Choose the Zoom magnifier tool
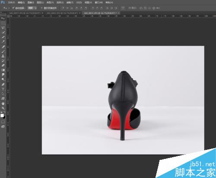Viewport: 216px width, 178px height. coord(3,108)
